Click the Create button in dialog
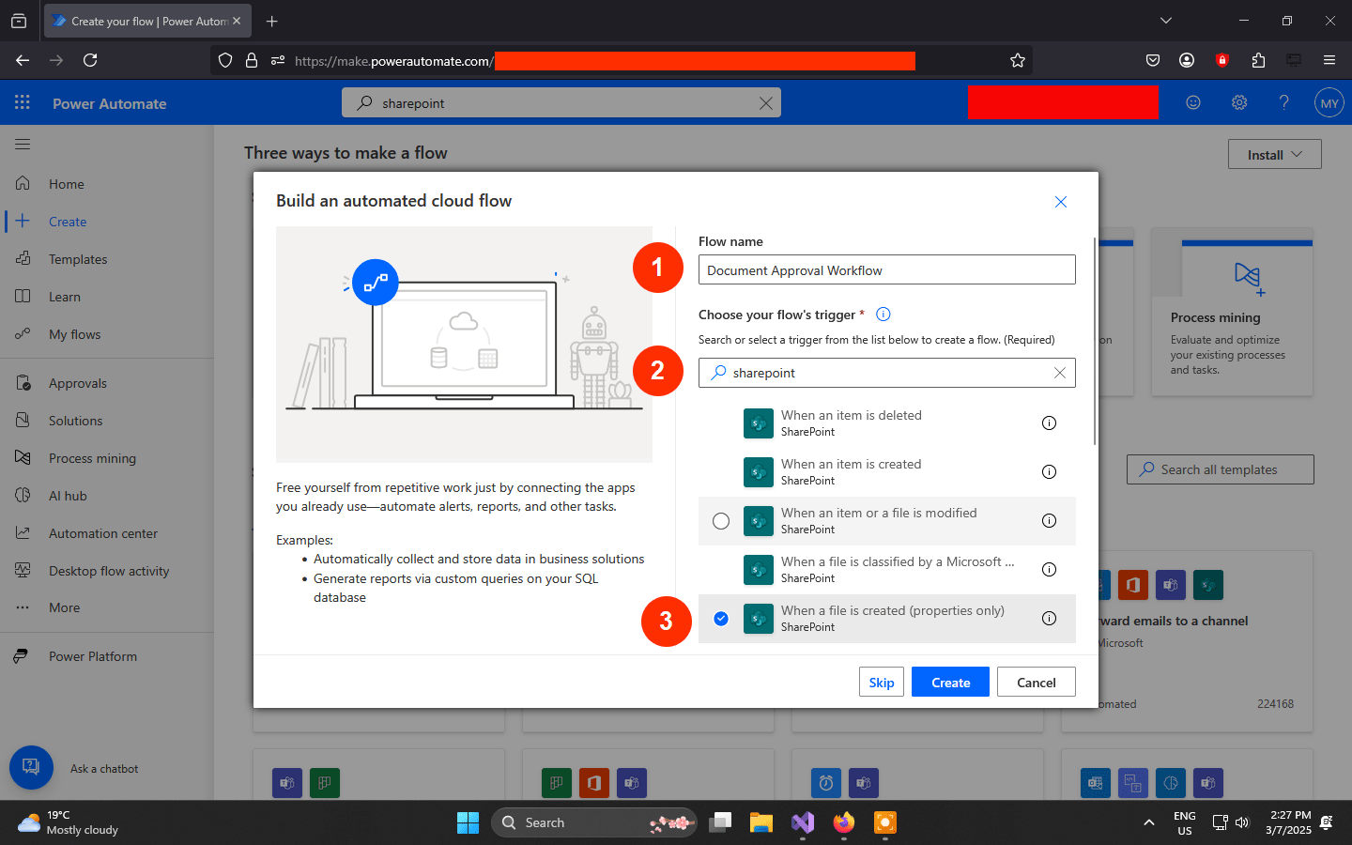This screenshot has width=1352, height=845. click(950, 683)
